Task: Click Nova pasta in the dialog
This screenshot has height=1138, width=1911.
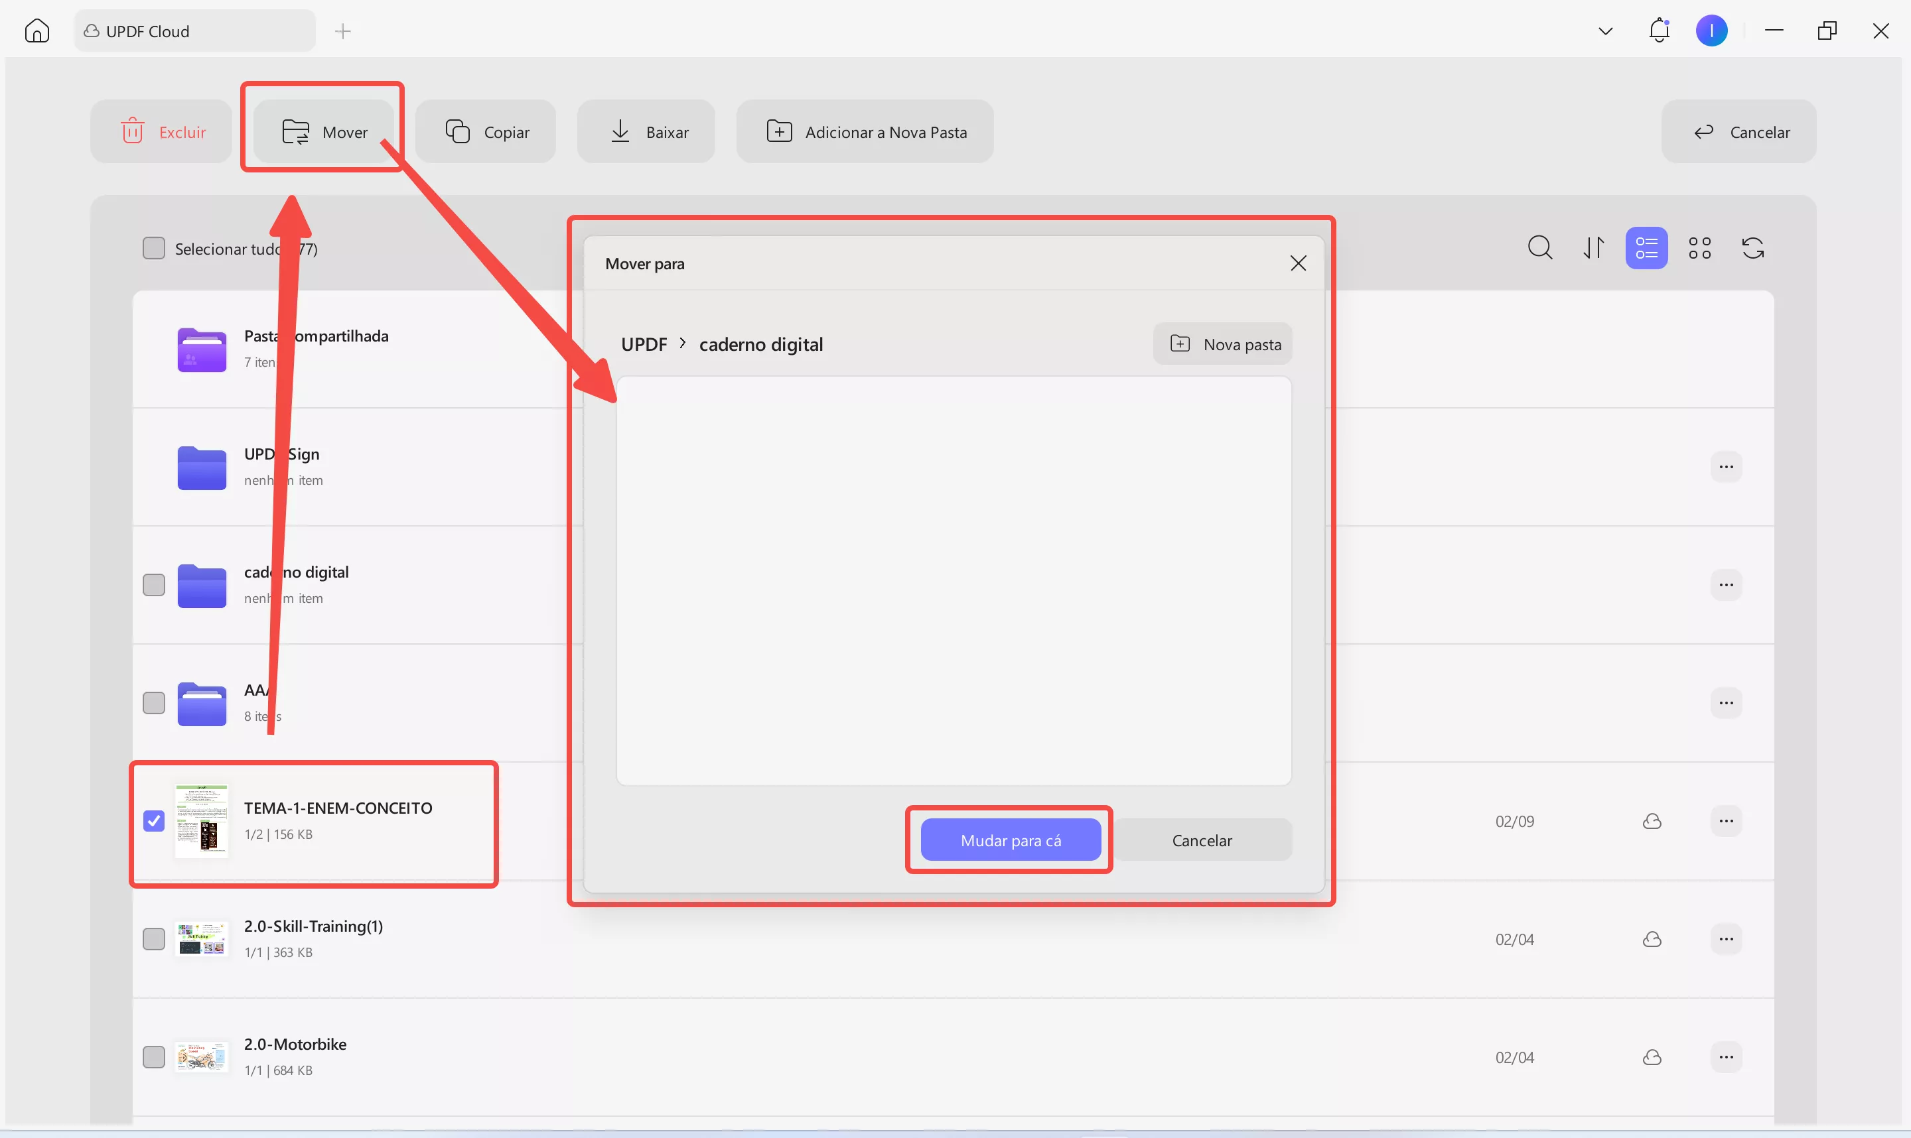Action: coord(1223,344)
